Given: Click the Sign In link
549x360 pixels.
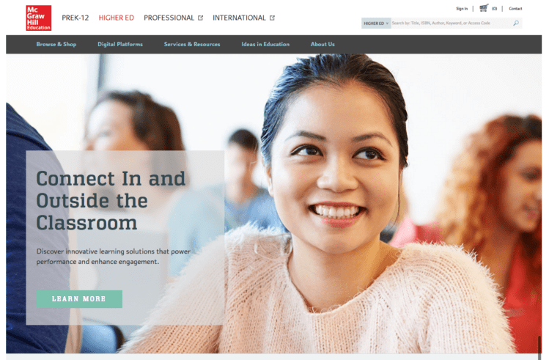Looking at the screenshot, I should [x=462, y=8].
